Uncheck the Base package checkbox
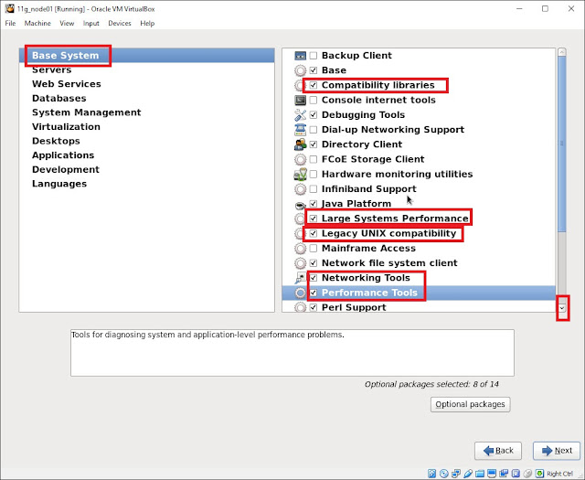Viewport: 585px width, 480px height. click(x=314, y=70)
